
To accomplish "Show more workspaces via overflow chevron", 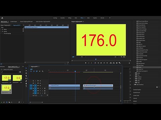I will (110, 18).
